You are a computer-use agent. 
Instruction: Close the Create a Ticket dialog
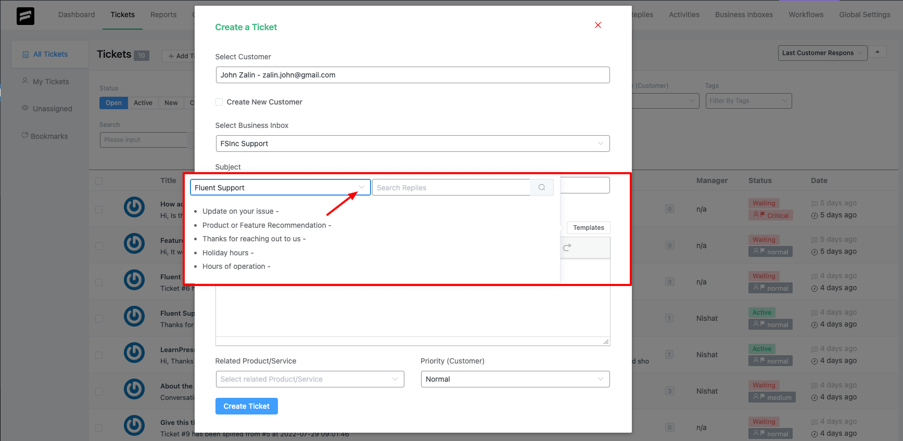tap(598, 25)
